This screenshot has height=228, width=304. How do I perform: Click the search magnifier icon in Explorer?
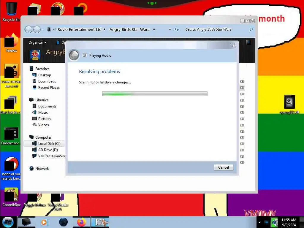point(251,29)
